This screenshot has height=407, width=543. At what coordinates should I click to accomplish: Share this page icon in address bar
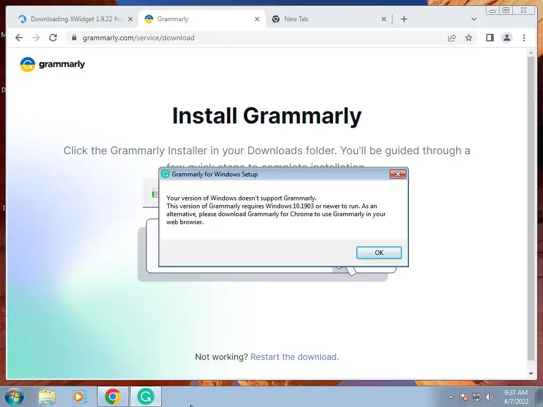point(452,38)
